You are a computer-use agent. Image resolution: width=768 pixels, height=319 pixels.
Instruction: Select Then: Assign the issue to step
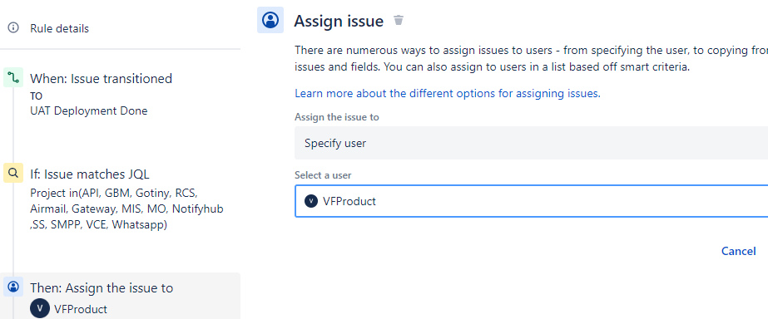tap(102, 287)
